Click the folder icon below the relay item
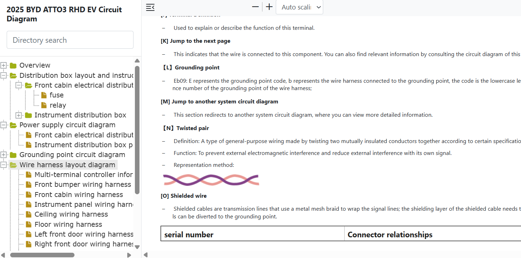521x258 pixels. coord(28,115)
